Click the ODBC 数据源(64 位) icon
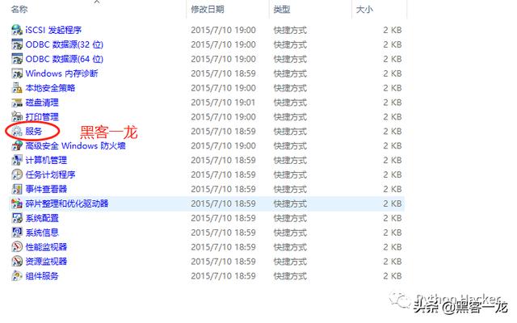The width and height of the screenshot is (517, 323). pos(17,59)
